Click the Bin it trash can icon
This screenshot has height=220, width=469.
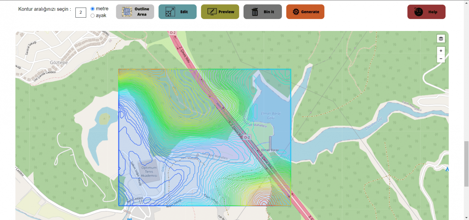pyautogui.click(x=255, y=12)
